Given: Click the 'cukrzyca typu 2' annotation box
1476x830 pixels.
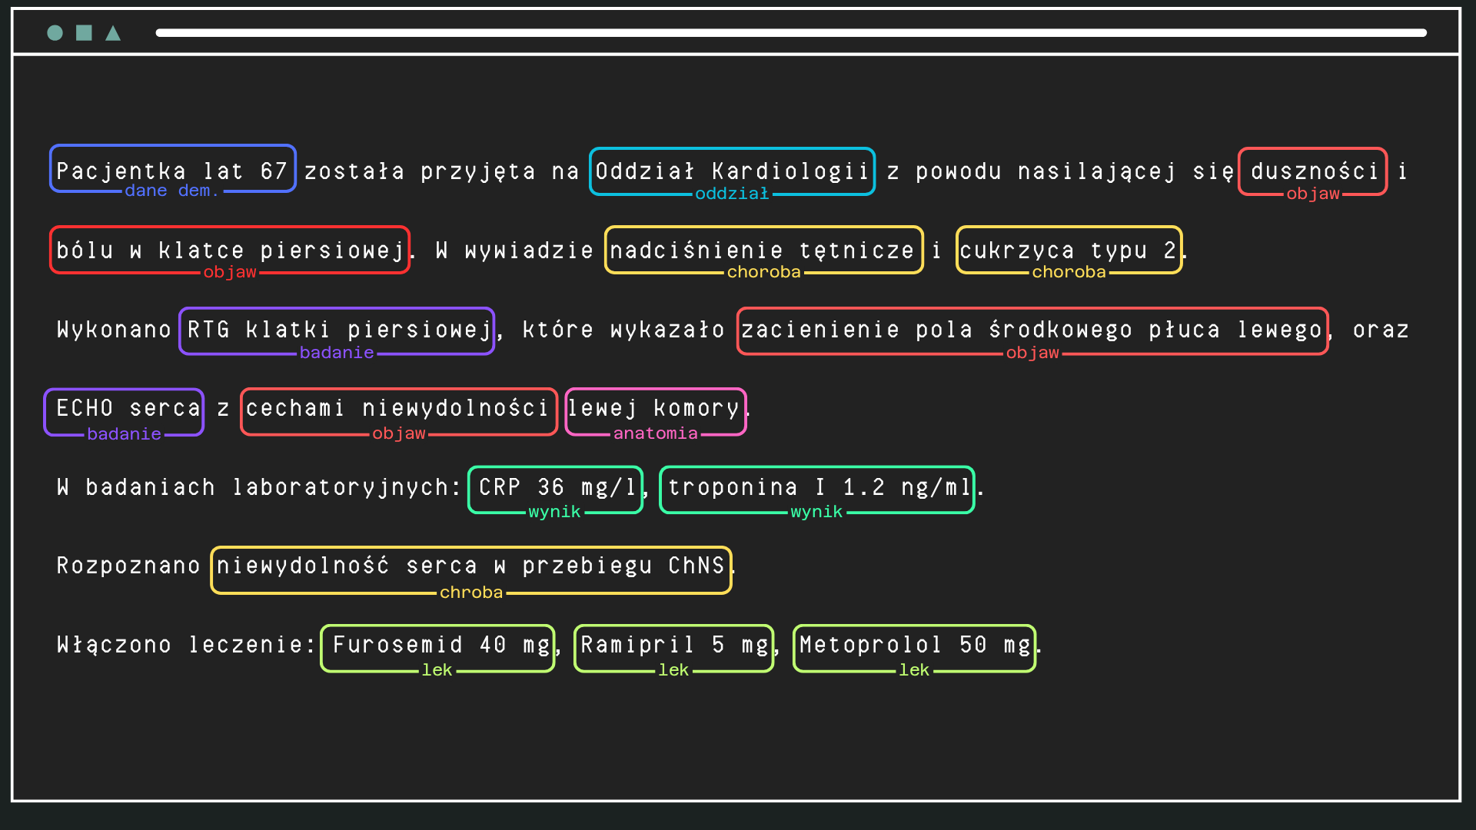Looking at the screenshot, I should [1069, 250].
